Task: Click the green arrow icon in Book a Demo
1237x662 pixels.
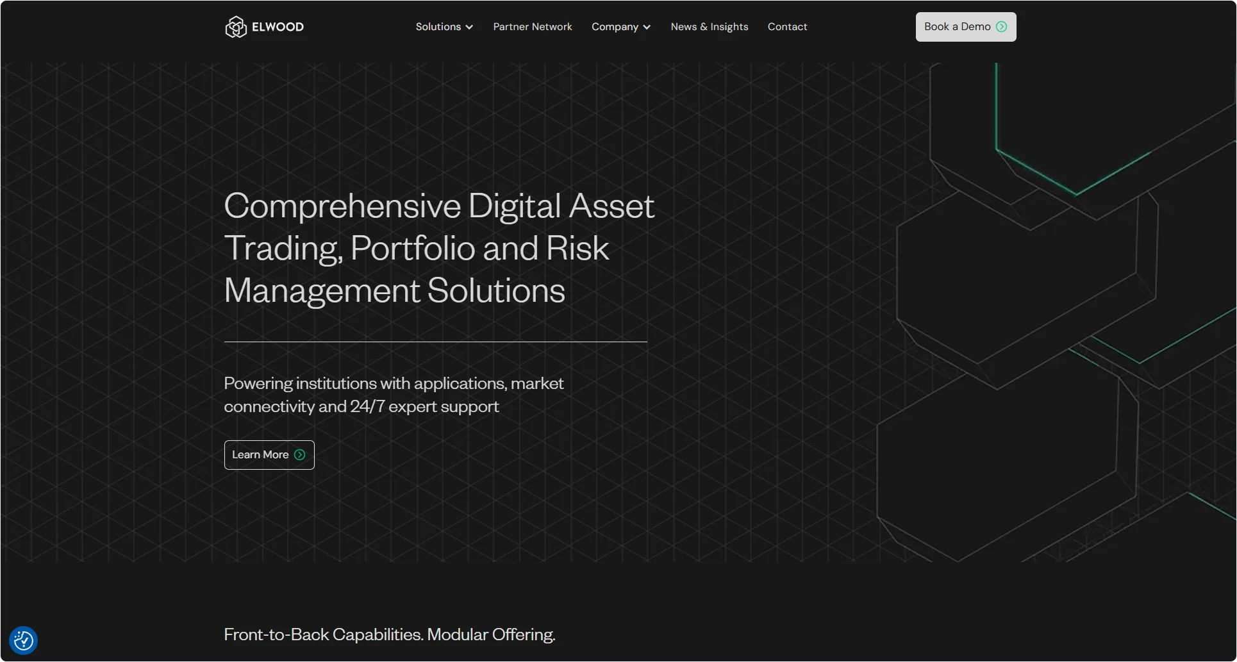Action: 1001,27
